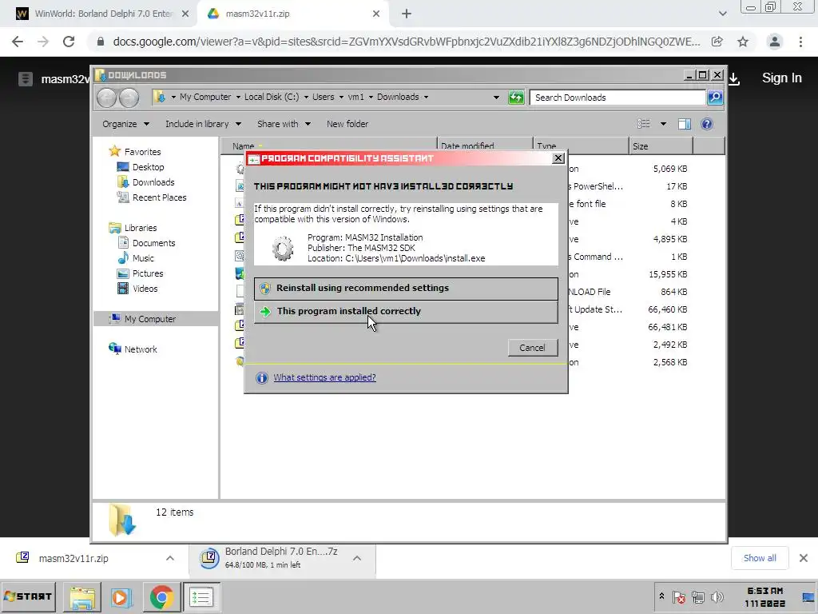The image size is (818, 614).
Task: Click the Search Downloads field
Action: click(617, 98)
